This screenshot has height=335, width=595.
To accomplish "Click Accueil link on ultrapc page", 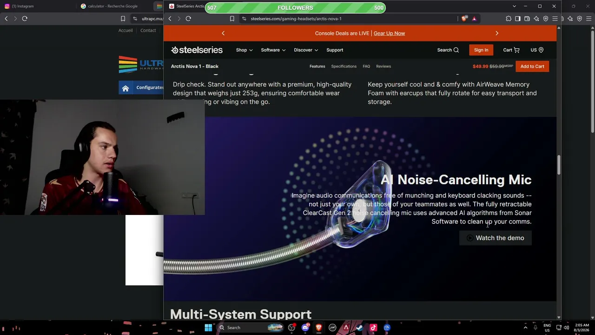I will pyautogui.click(x=126, y=30).
